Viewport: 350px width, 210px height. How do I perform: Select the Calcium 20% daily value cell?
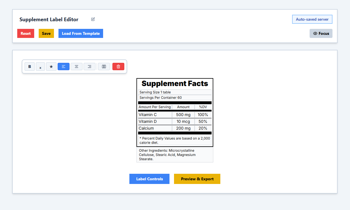click(x=203, y=128)
